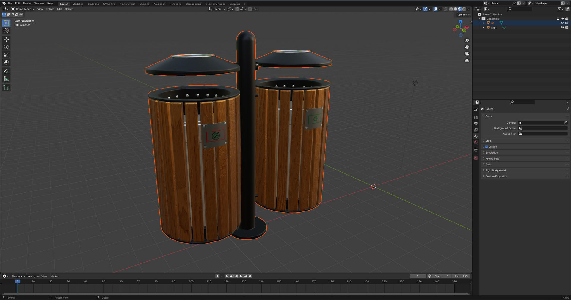The image size is (571, 300).
Task: Switch to wireframe viewport shading
Action: [451, 9]
